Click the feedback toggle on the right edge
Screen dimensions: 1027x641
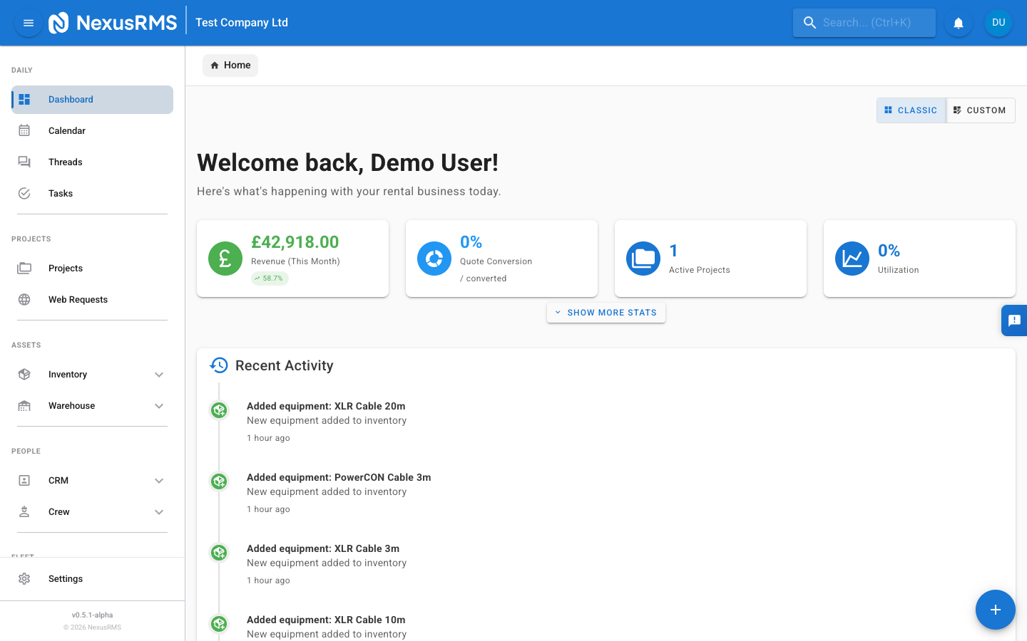(x=1014, y=320)
